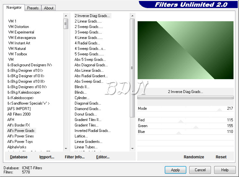Select Lattice... filter

[81, 136]
